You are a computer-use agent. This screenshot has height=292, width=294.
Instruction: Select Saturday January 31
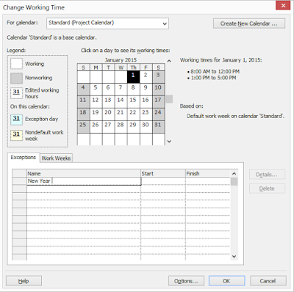tap(159, 127)
